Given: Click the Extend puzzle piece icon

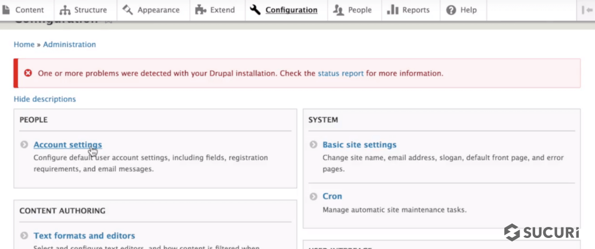Looking at the screenshot, I should click(200, 10).
